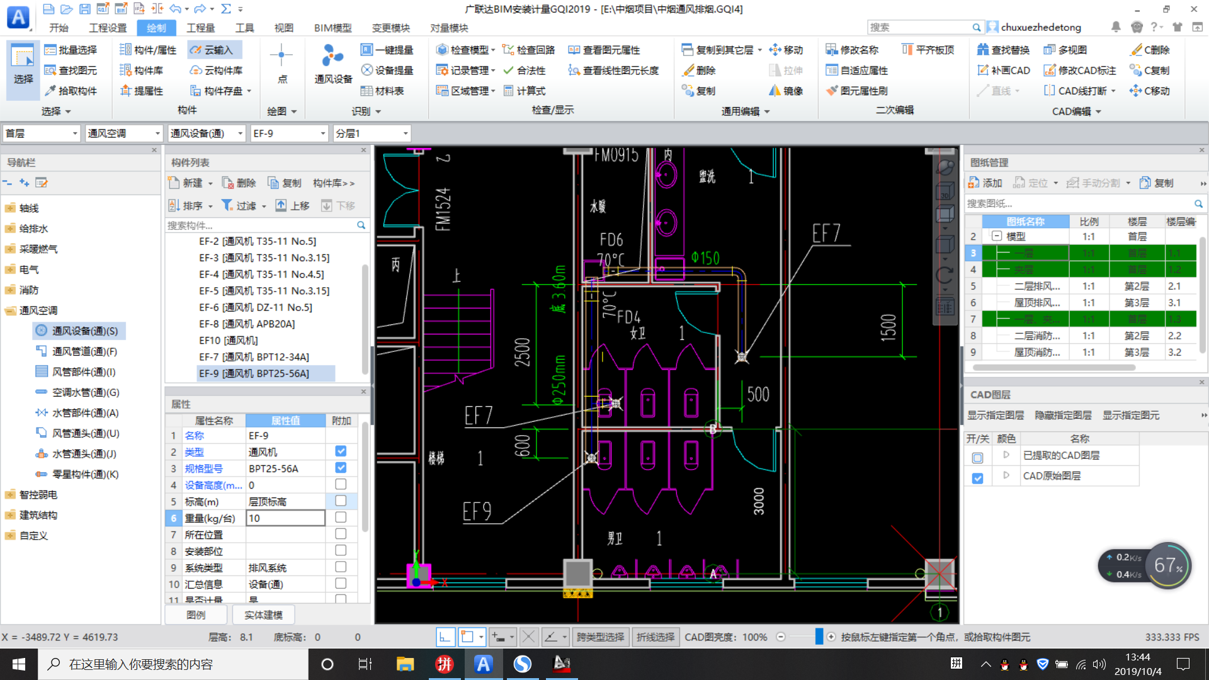This screenshot has width=1209, height=680.
Task: Collapse the 模型 tree node
Action: click(997, 236)
